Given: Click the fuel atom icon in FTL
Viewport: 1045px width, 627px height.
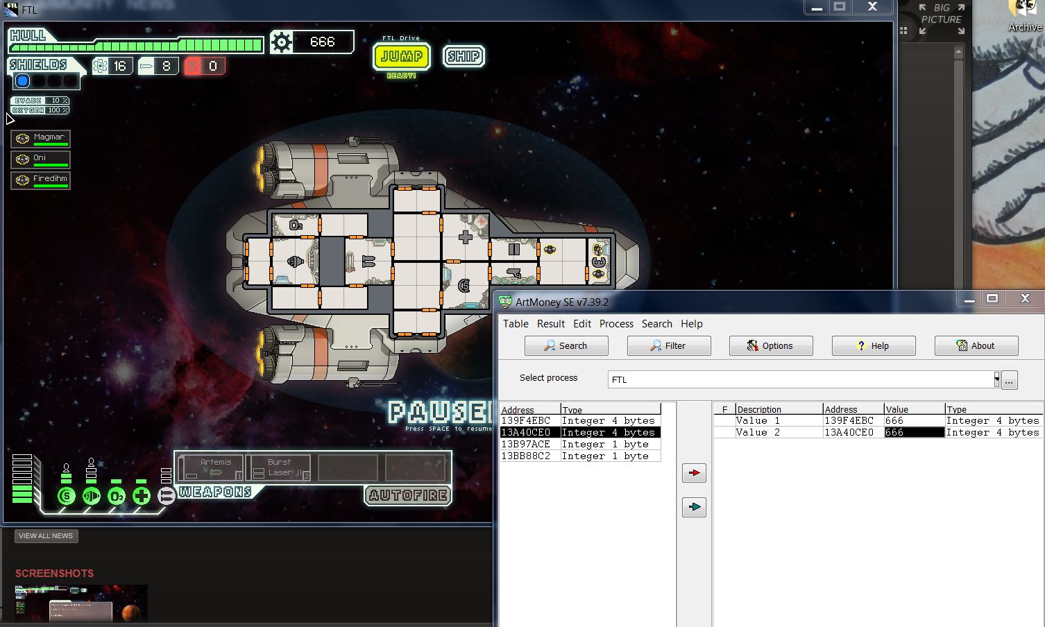Looking at the screenshot, I should [x=100, y=66].
